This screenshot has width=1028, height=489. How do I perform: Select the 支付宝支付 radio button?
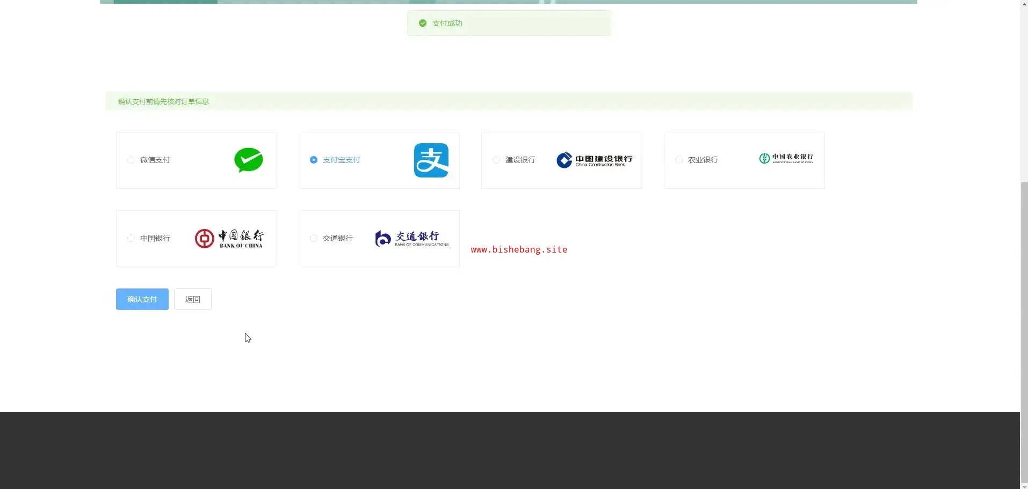point(314,160)
